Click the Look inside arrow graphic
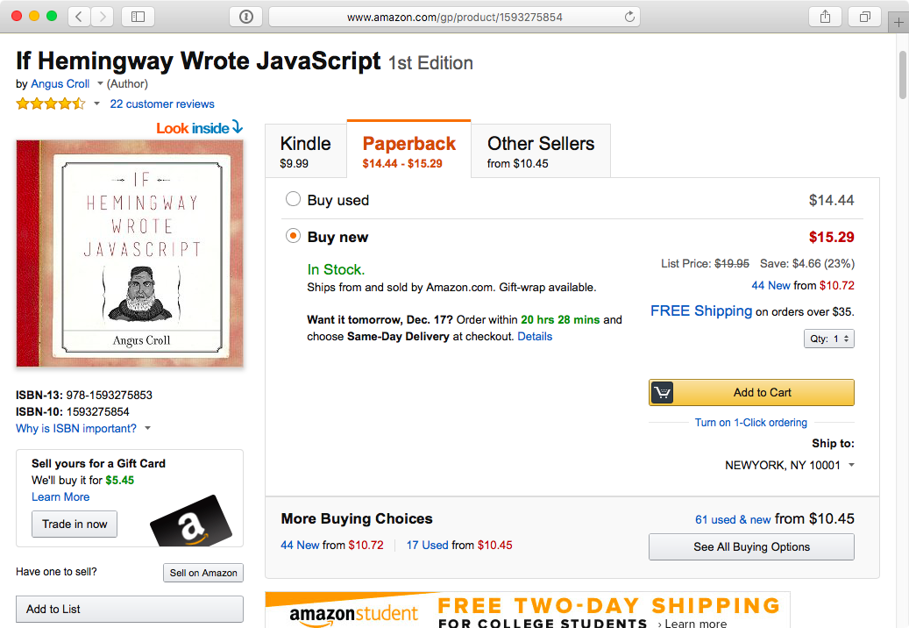The height and width of the screenshot is (628, 909). [x=200, y=127]
